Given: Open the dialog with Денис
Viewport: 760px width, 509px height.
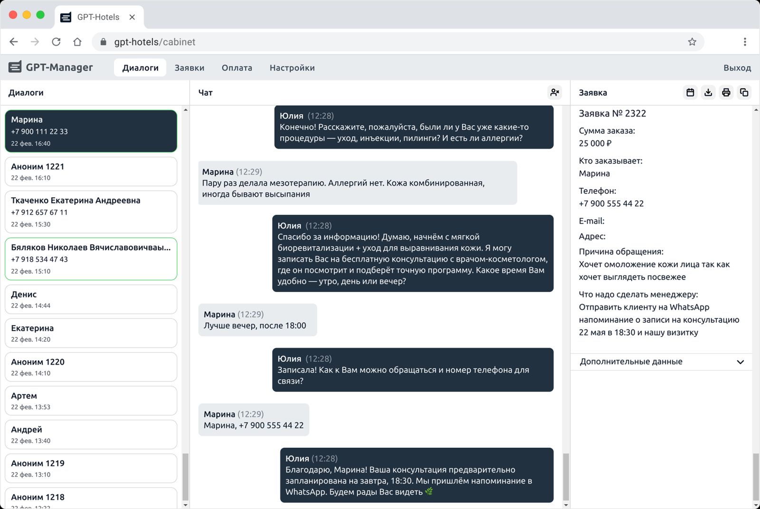Looking at the screenshot, I should (x=91, y=299).
